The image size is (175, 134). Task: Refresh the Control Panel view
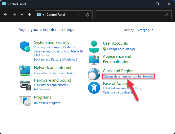point(88,15)
